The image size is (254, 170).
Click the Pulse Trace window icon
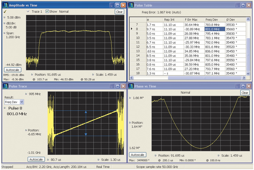(5, 86)
